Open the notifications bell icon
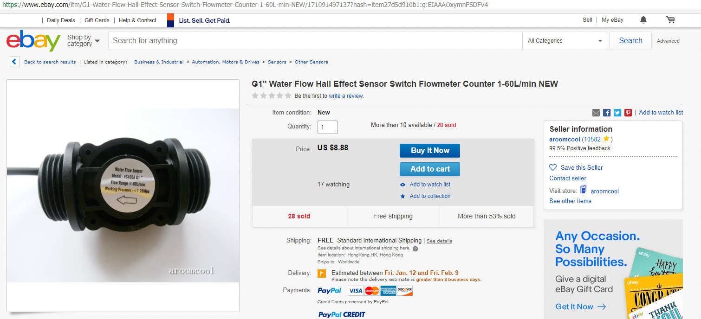The image size is (701, 319). pos(643,20)
